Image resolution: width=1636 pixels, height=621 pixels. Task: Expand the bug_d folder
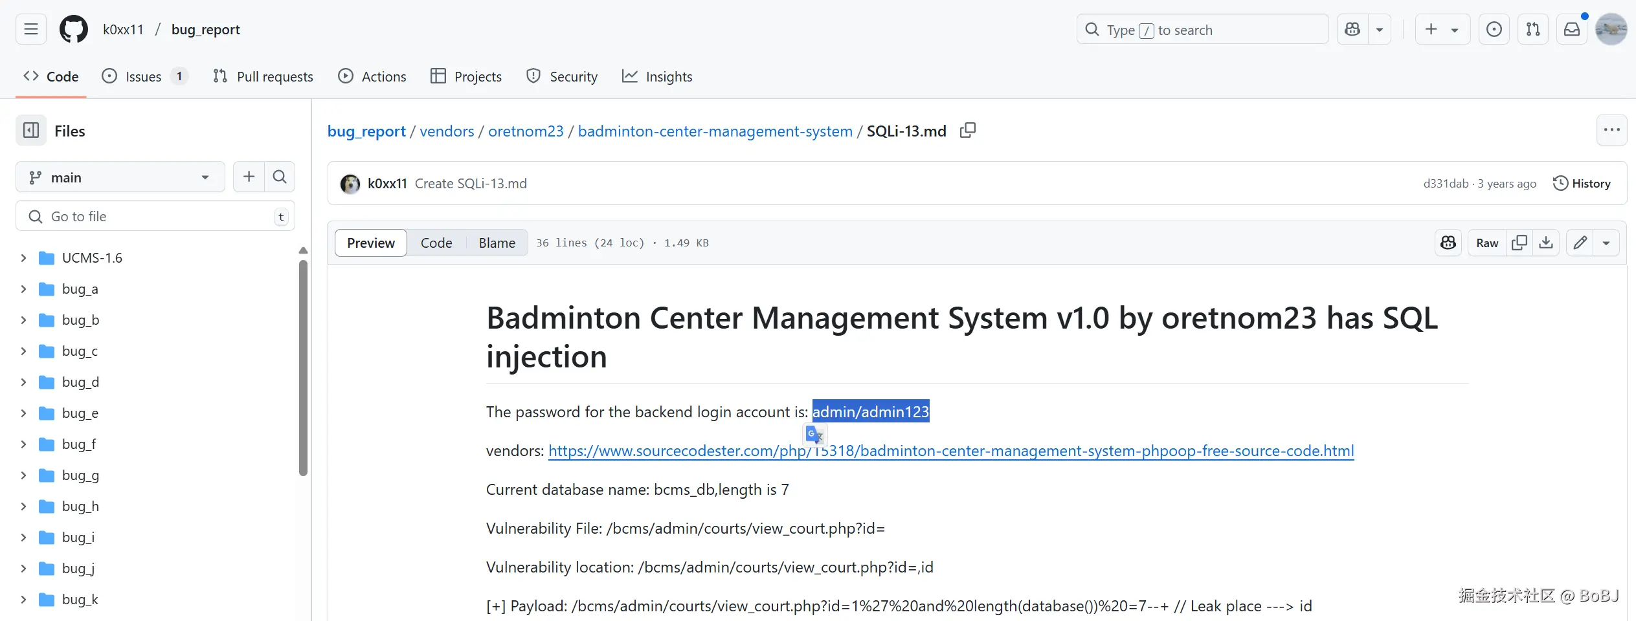pyautogui.click(x=23, y=382)
